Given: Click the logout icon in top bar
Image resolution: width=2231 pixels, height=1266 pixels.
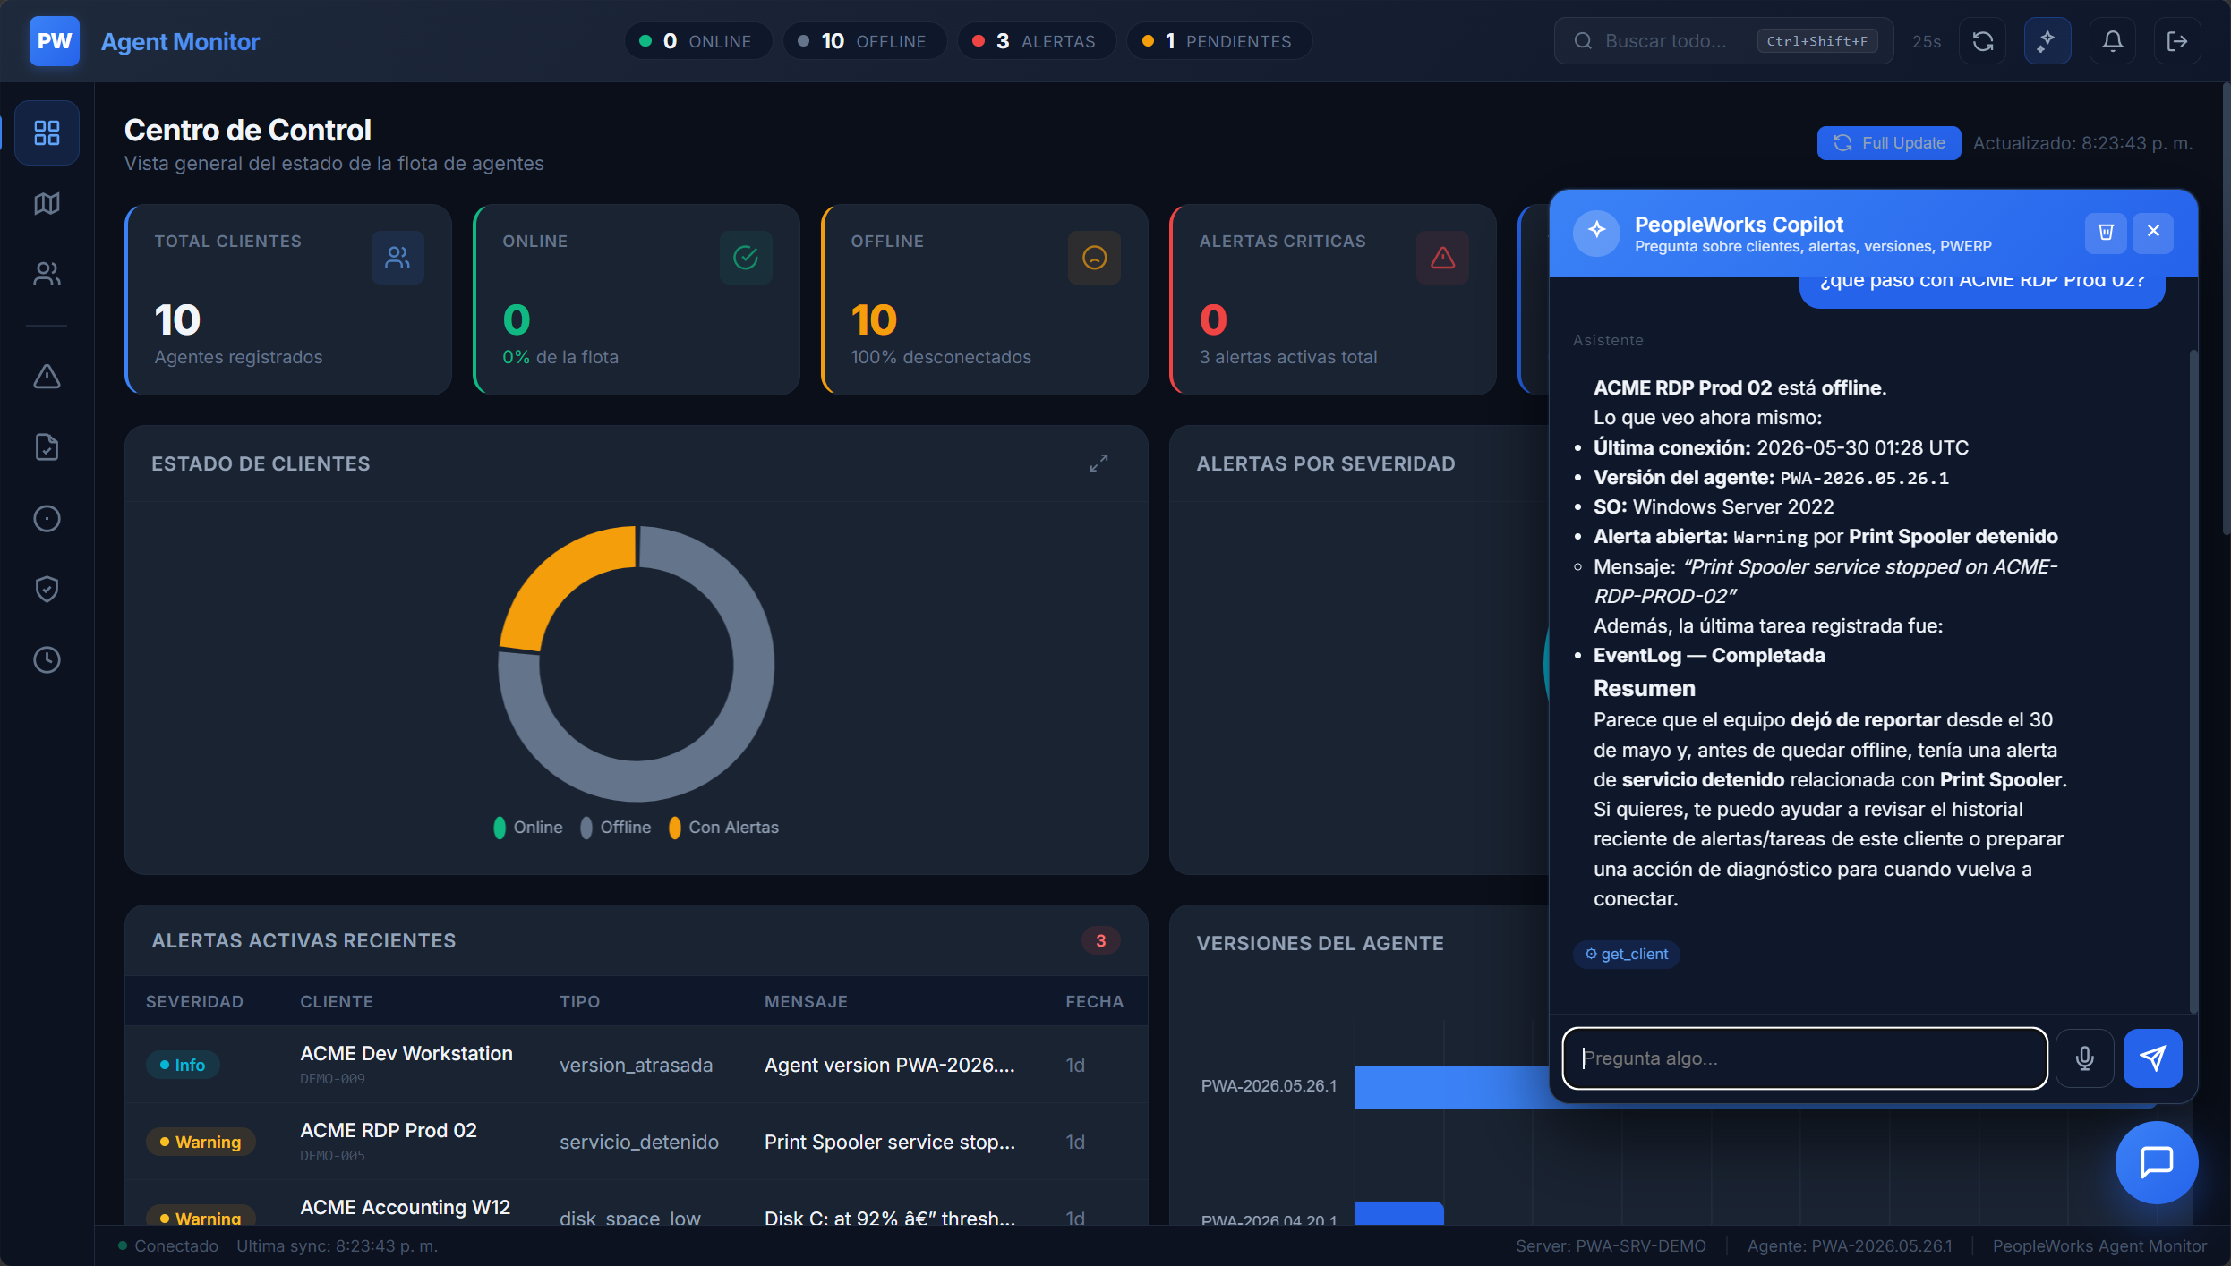Looking at the screenshot, I should coord(2177,41).
